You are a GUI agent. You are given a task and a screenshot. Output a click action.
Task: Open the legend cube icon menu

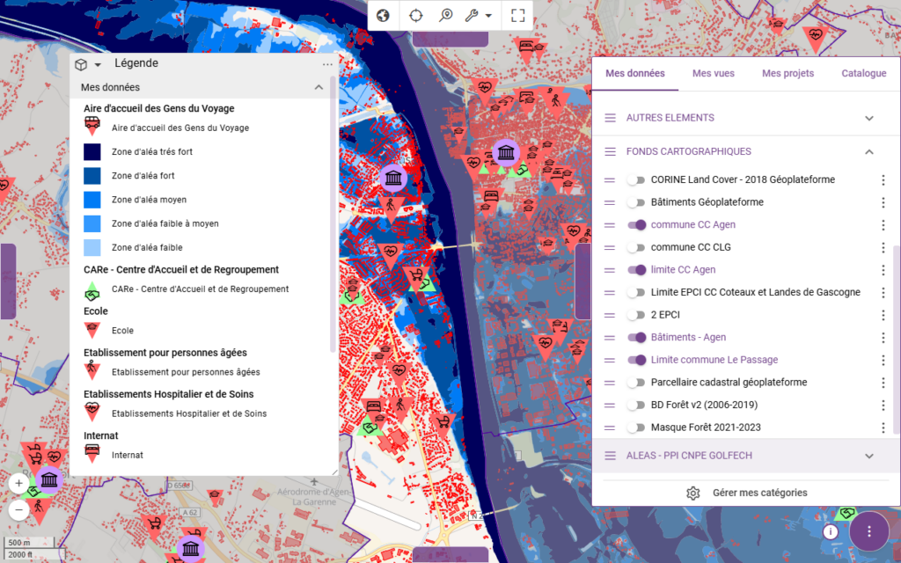coord(87,64)
